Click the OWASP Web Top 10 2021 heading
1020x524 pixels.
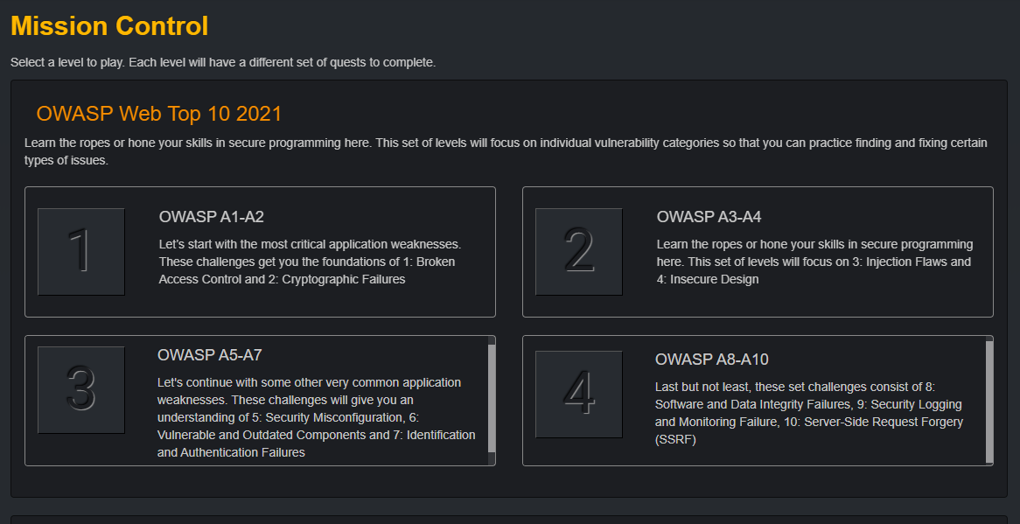coord(158,114)
